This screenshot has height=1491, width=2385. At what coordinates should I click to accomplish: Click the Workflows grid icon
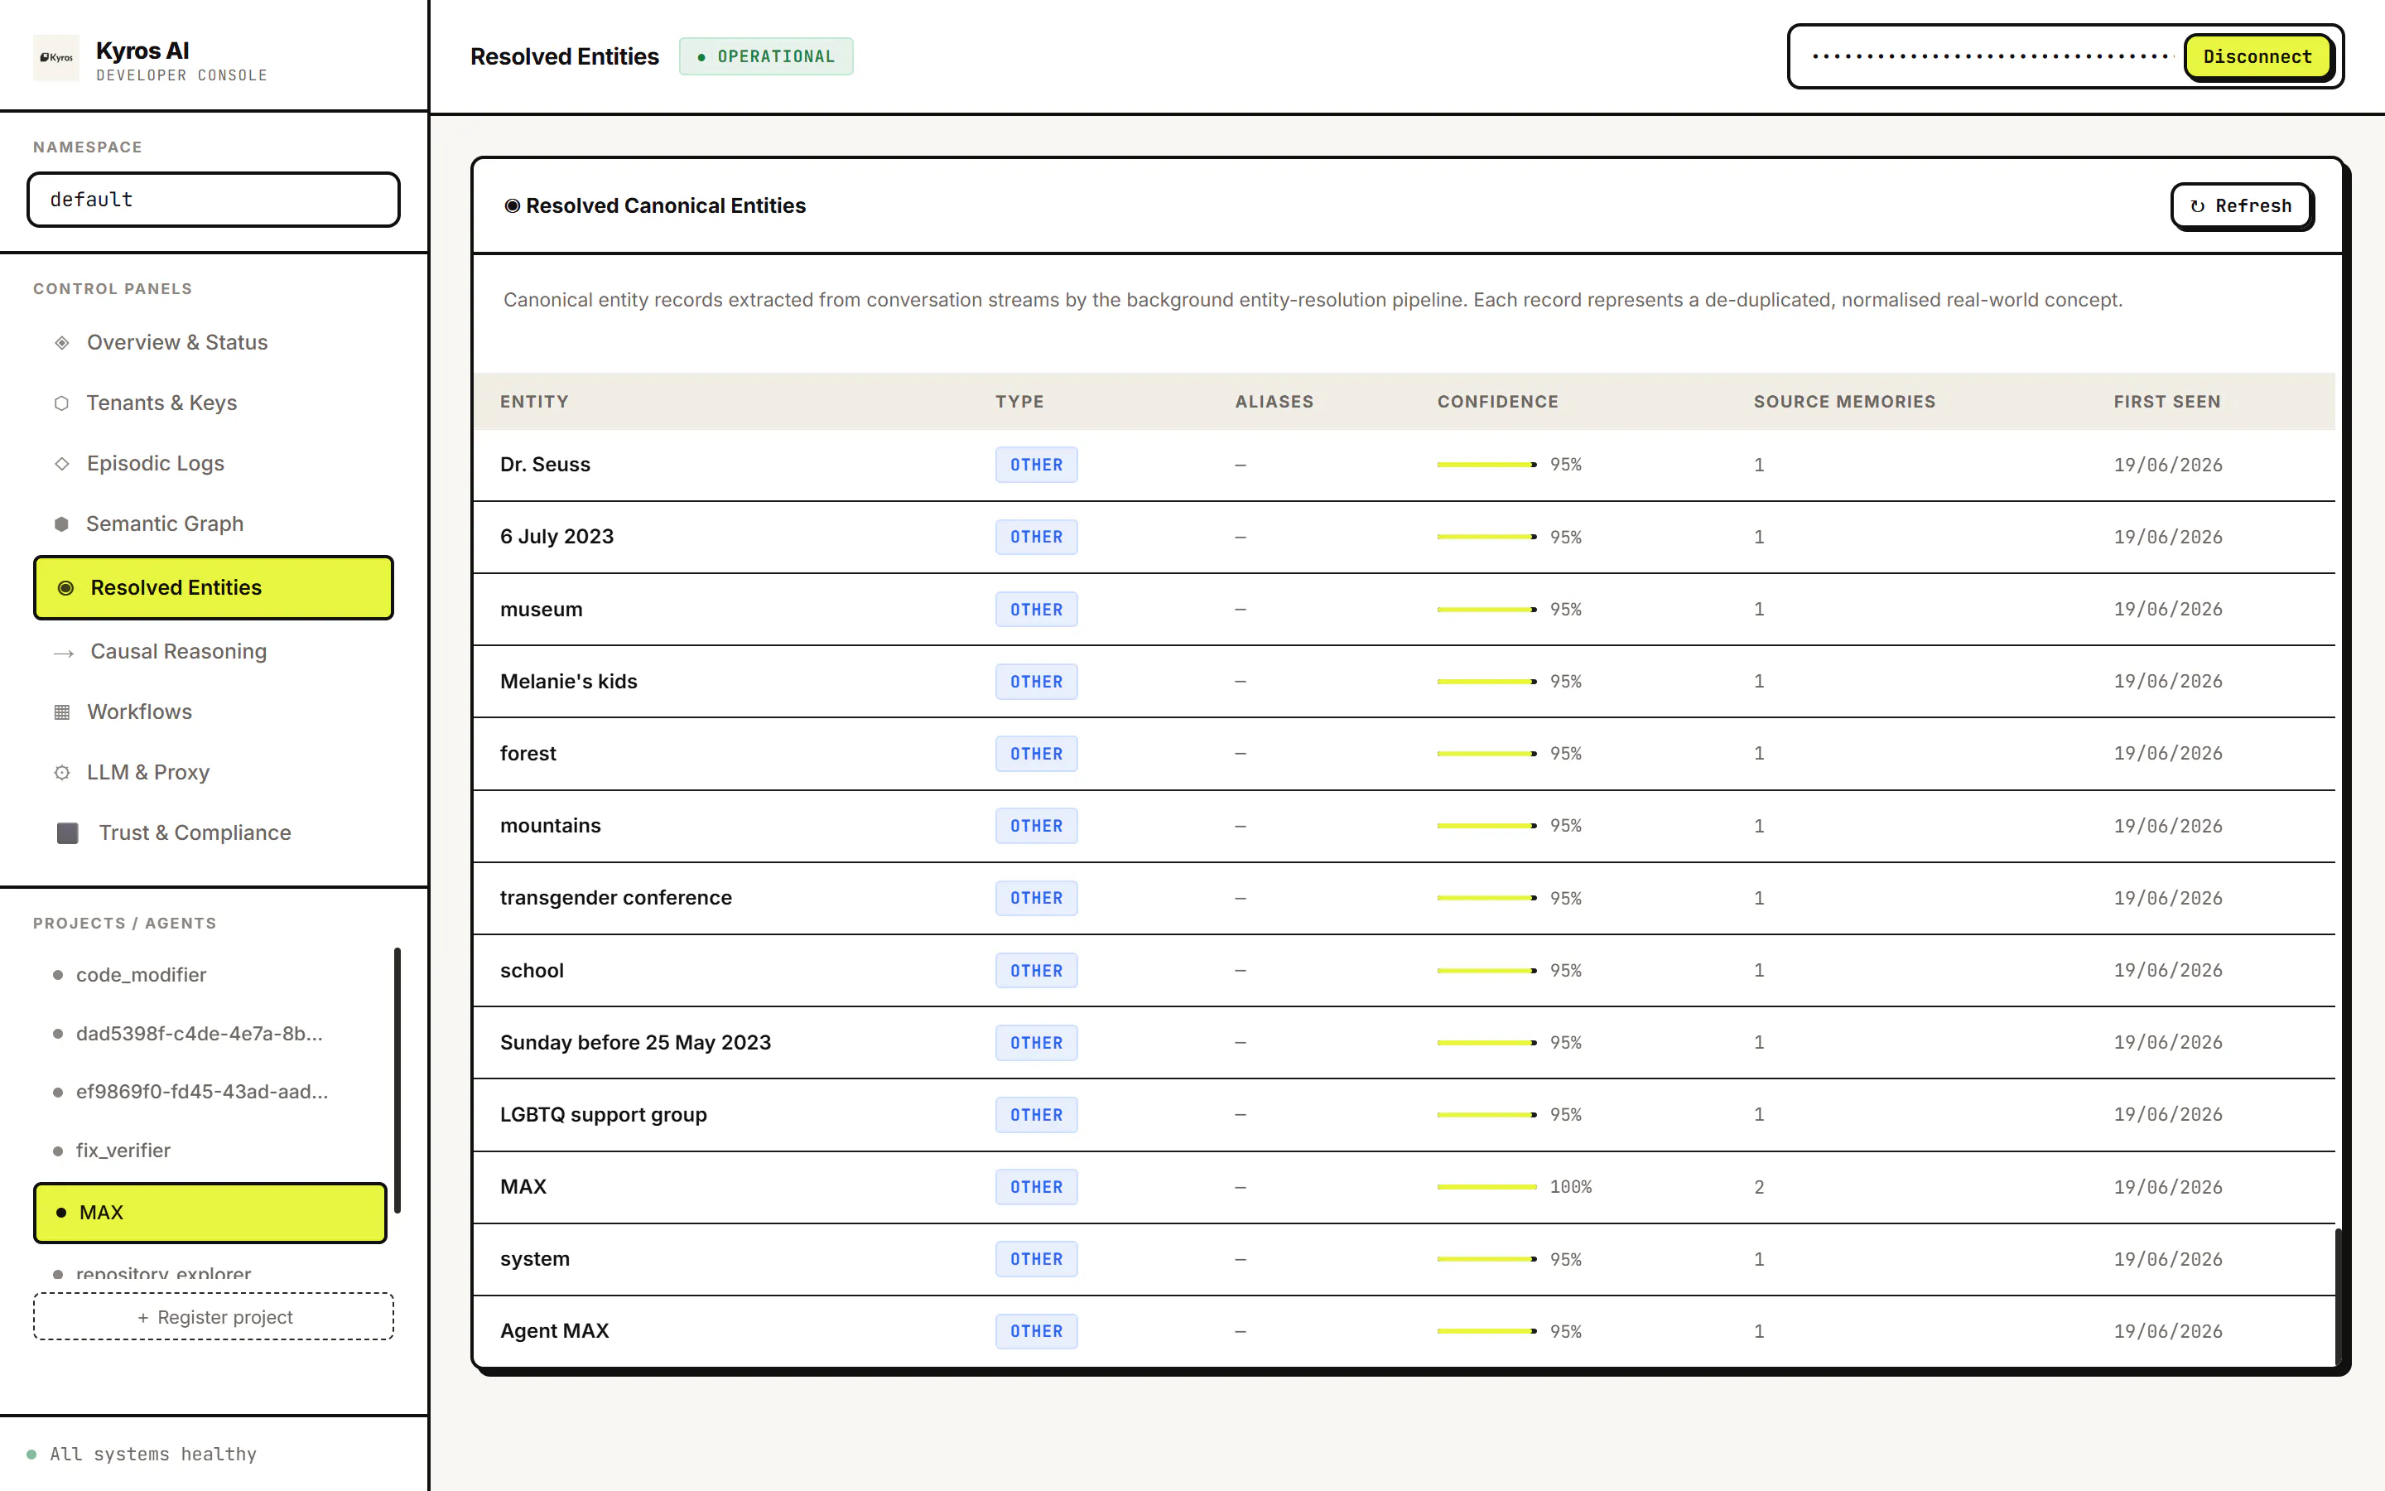pos(62,712)
